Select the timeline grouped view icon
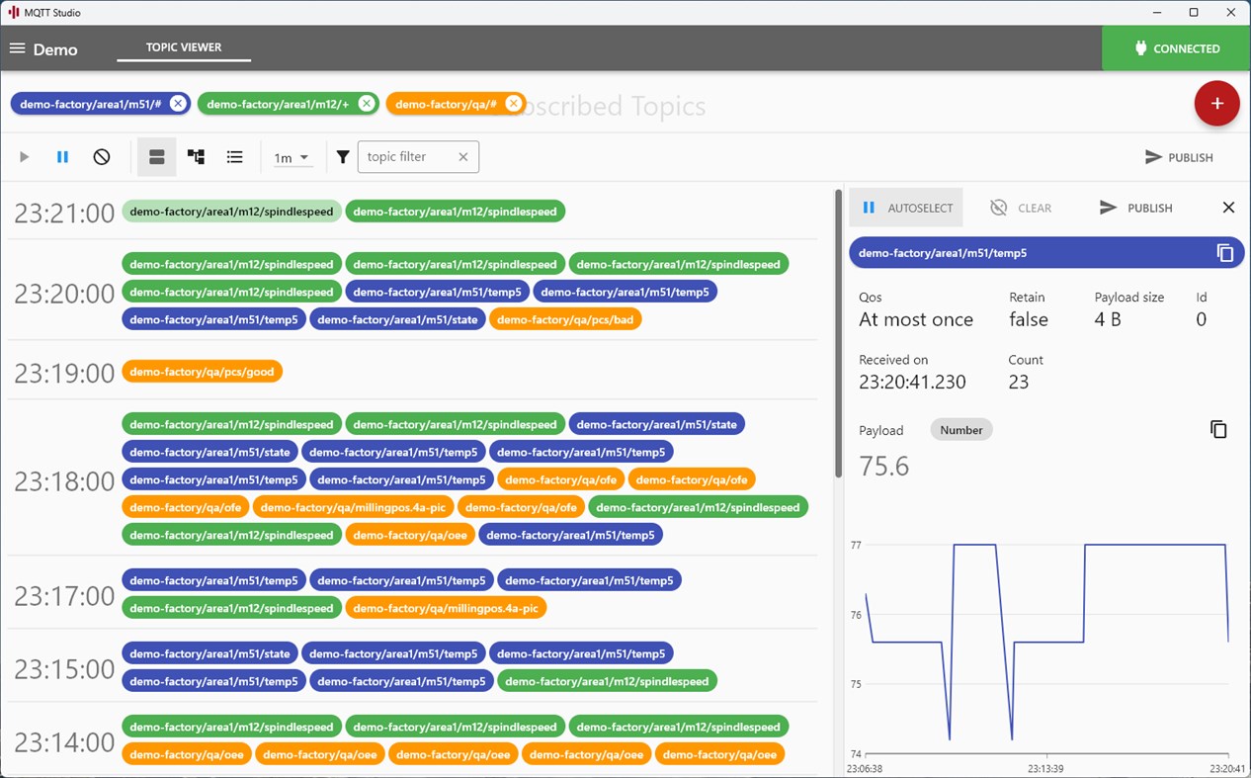This screenshot has width=1251, height=778. tap(156, 157)
